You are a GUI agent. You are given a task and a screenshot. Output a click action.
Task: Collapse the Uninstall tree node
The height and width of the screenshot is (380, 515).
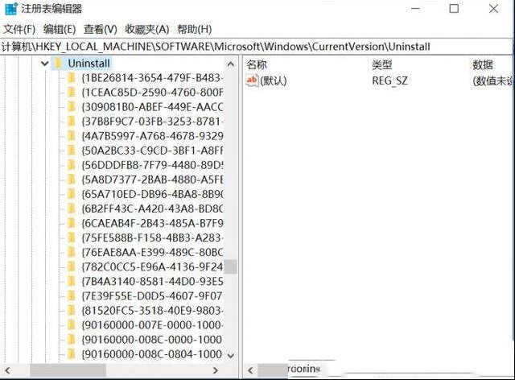tap(45, 64)
